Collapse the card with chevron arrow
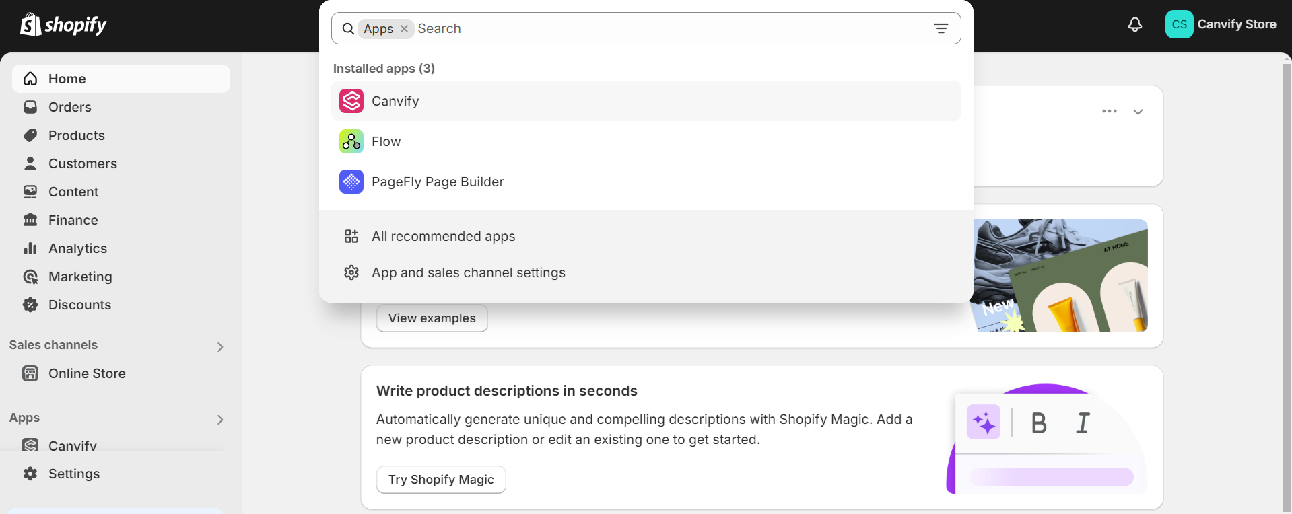The image size is (1292, 514). (1138, 112)
